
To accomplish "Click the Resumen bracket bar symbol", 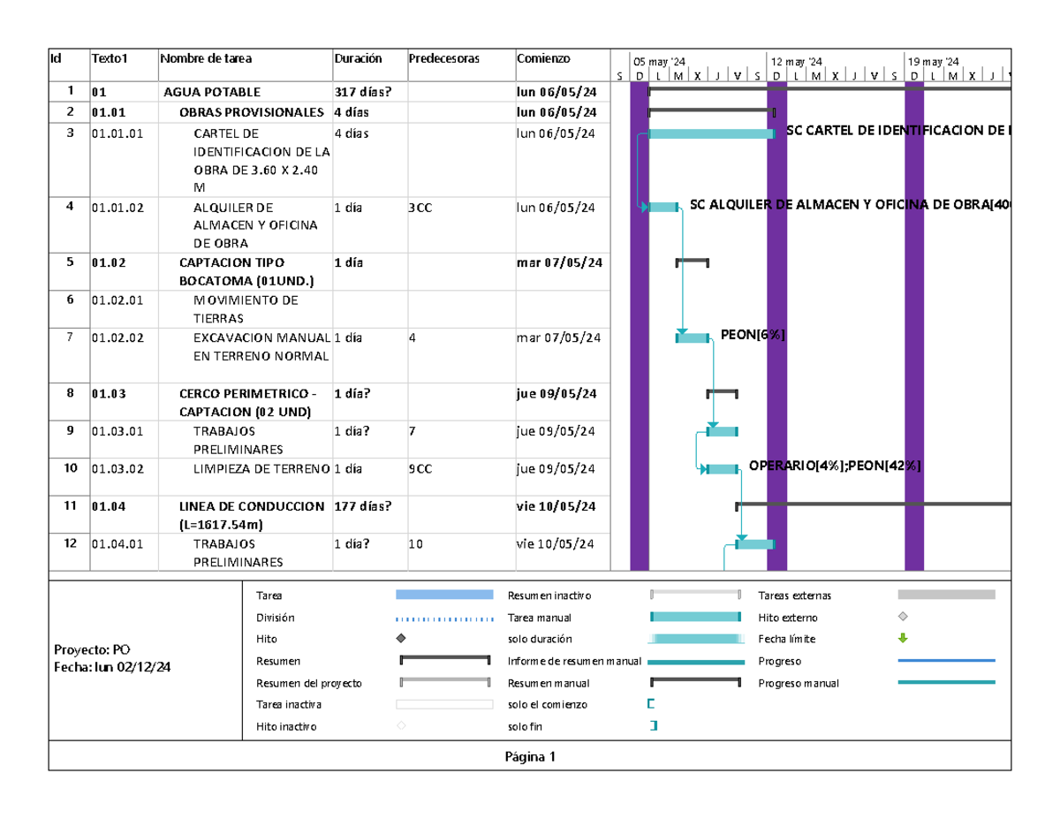I will (444, 659).
